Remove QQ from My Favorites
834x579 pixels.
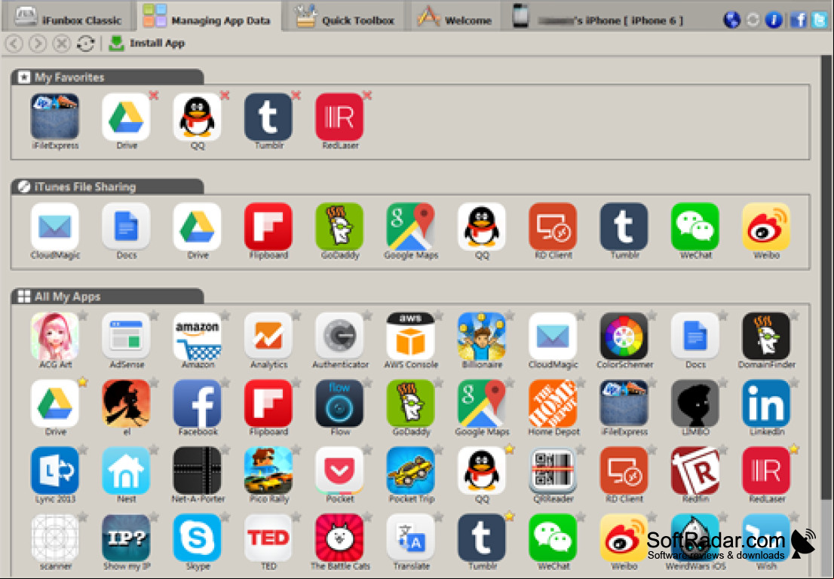point(225,96)
